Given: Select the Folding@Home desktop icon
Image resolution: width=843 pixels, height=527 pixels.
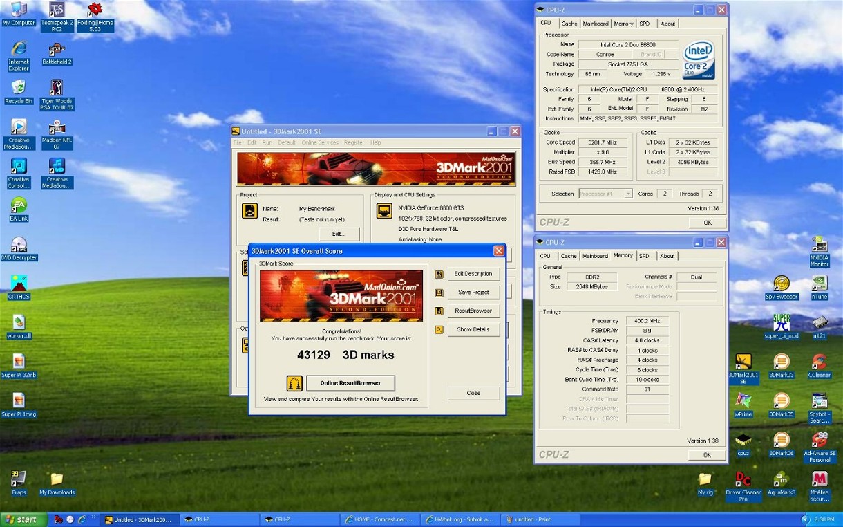Looking at the screenshot, I should tap(95, 17).
